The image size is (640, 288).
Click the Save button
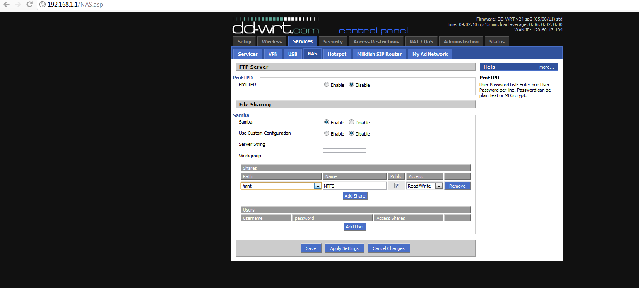pyautogui.click(x=311, y=248)
